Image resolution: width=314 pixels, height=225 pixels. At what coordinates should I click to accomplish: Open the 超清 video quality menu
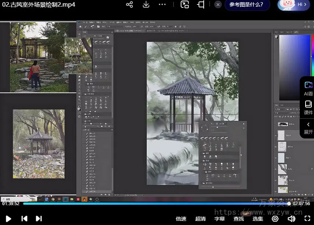point(200,219)
